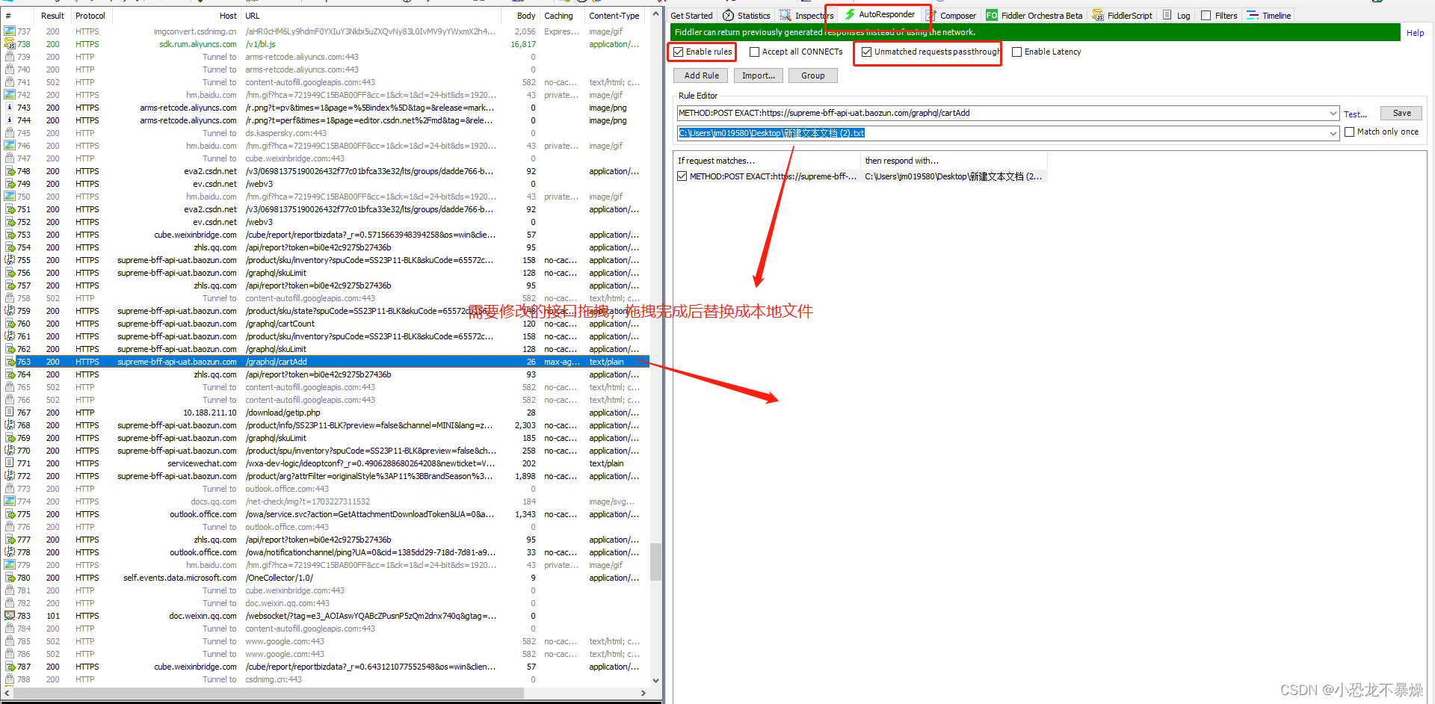Click the response file path input field
1435x704 pixels.
click(x=1002, y=133)
